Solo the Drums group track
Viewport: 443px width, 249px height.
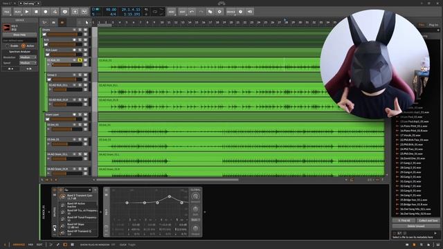click(80, 30)
